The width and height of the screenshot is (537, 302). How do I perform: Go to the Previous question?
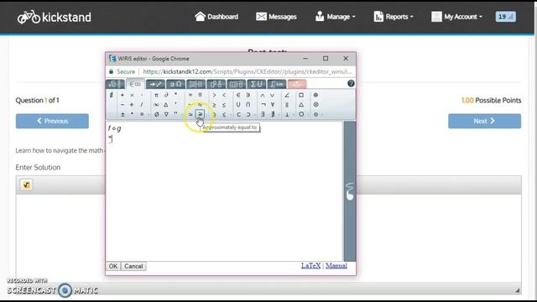tap(52, 121)
